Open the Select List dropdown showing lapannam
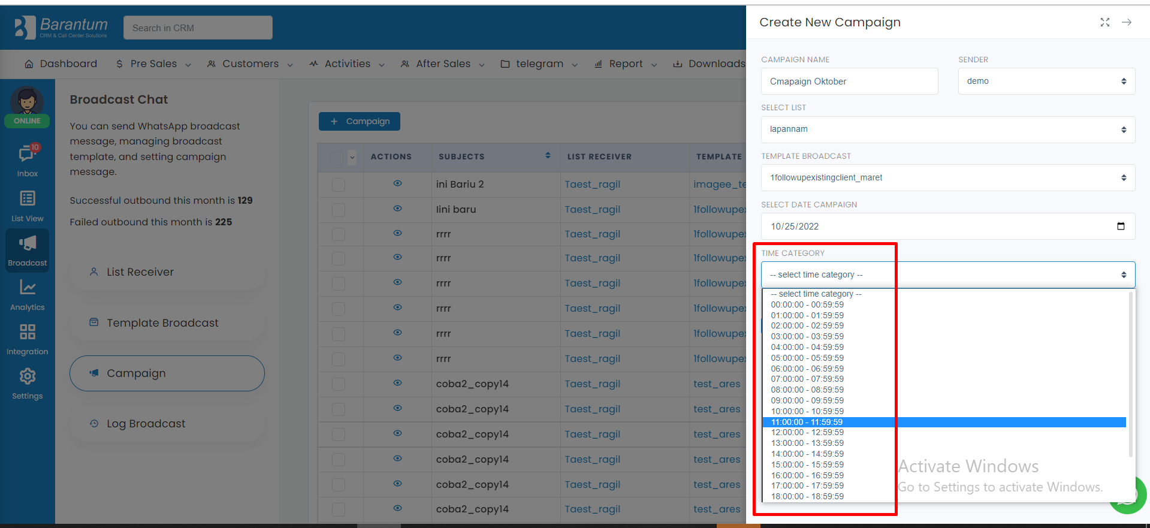Screen dimensions: 1150x528 [x=947, y=129]
